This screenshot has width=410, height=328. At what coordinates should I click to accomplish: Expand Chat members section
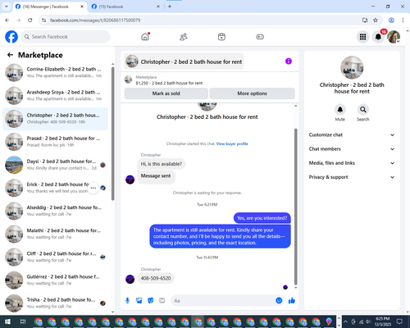pos(352,149)
